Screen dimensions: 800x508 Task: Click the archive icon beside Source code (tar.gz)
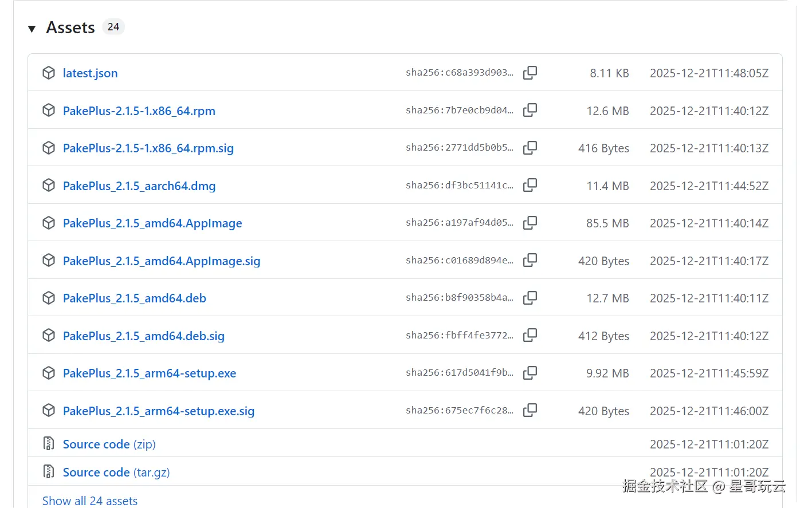click(x=49, y=471)
